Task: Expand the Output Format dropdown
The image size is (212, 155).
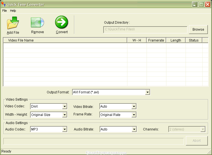Action: (x=147, y=92)
